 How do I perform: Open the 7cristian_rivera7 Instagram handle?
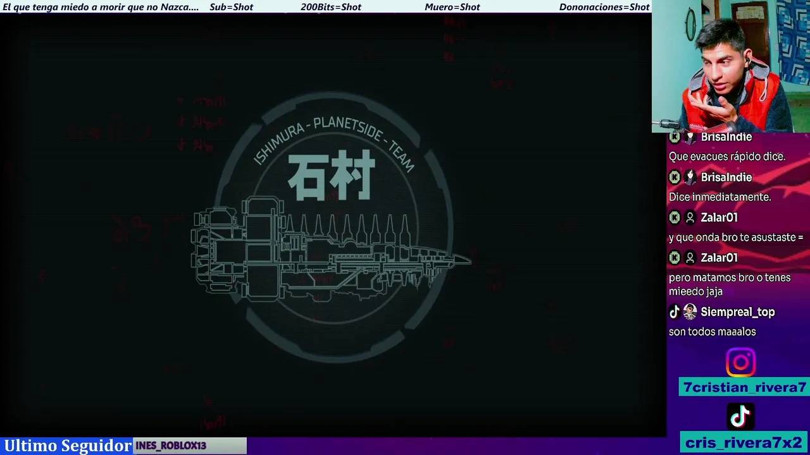click(x=744, y=387)
